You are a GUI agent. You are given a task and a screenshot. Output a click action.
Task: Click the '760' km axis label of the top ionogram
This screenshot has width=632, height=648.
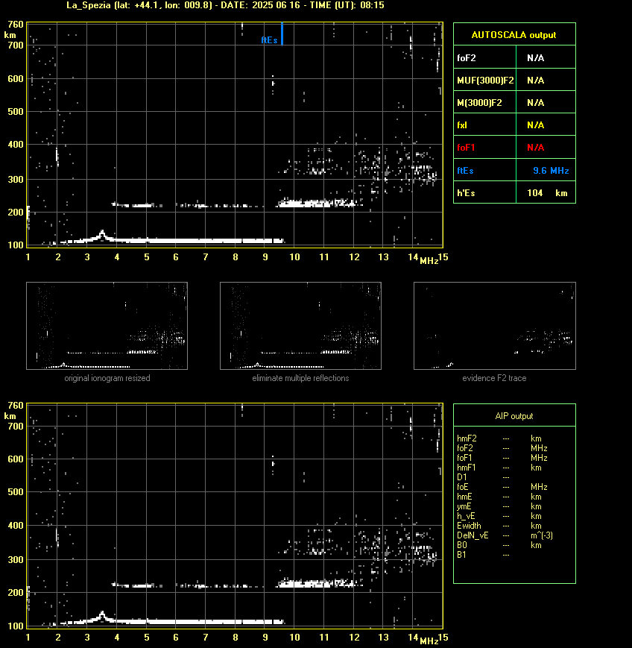tap(16, 25)
